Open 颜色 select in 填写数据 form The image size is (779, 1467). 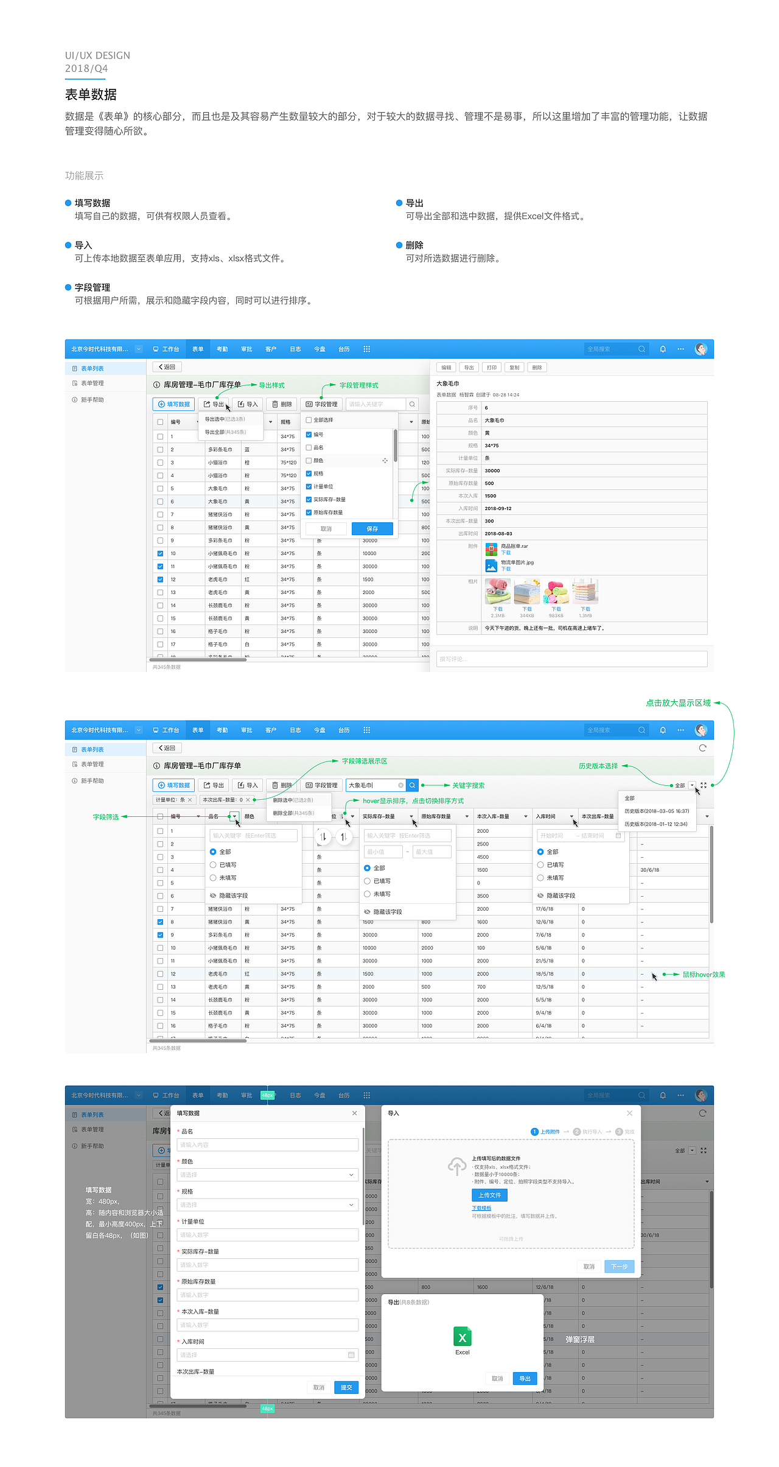[x=268, y=1175]
